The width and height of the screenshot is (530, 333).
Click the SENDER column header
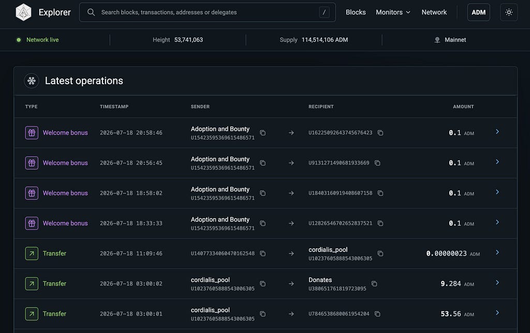coord(200,106)
